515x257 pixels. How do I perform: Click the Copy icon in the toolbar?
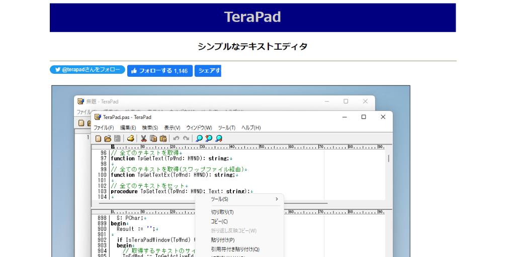(x=153, y=139)
